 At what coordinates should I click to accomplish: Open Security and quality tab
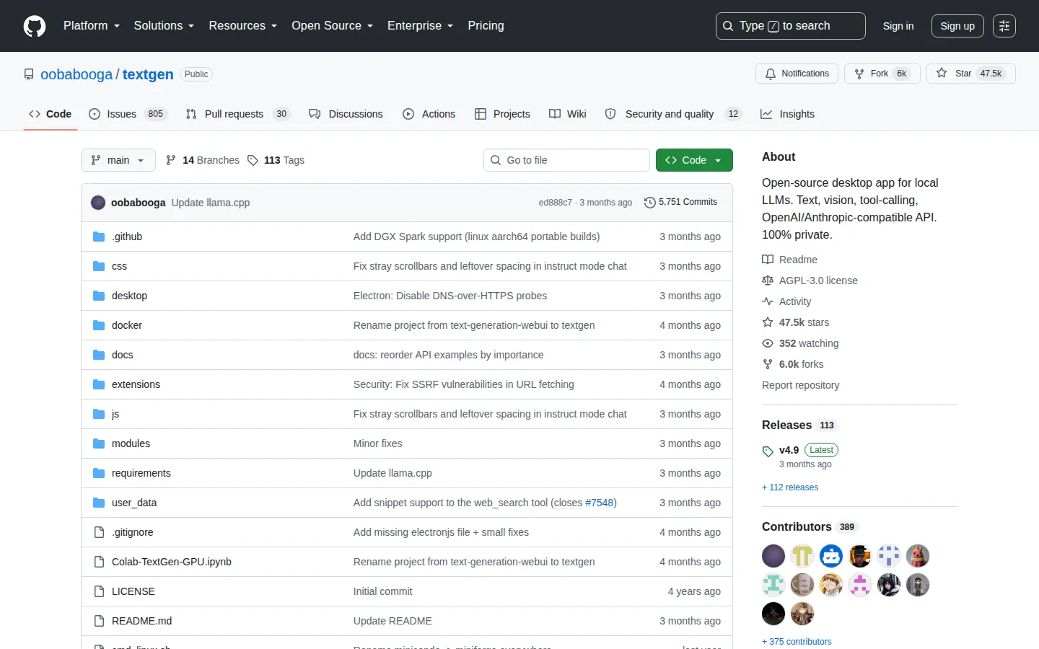point(672,114)
